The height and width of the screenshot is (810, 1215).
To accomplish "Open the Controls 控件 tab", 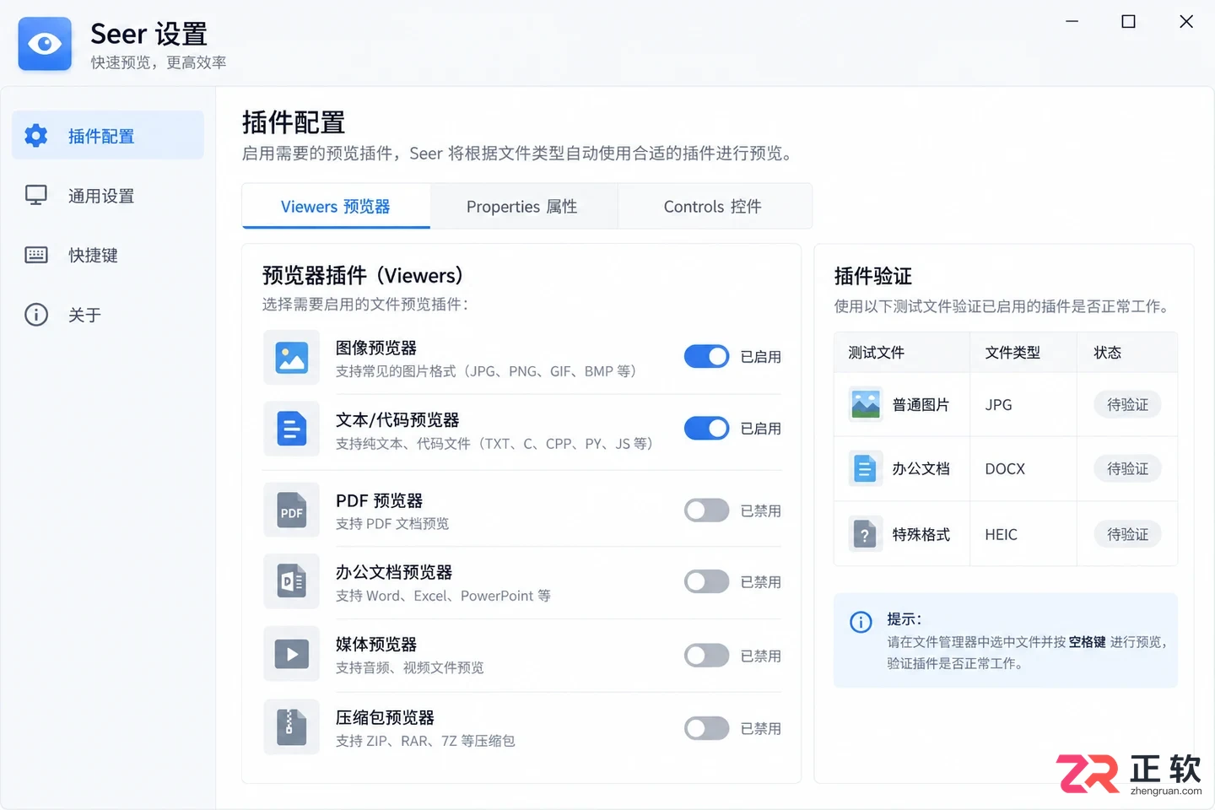I will (715, 207).
